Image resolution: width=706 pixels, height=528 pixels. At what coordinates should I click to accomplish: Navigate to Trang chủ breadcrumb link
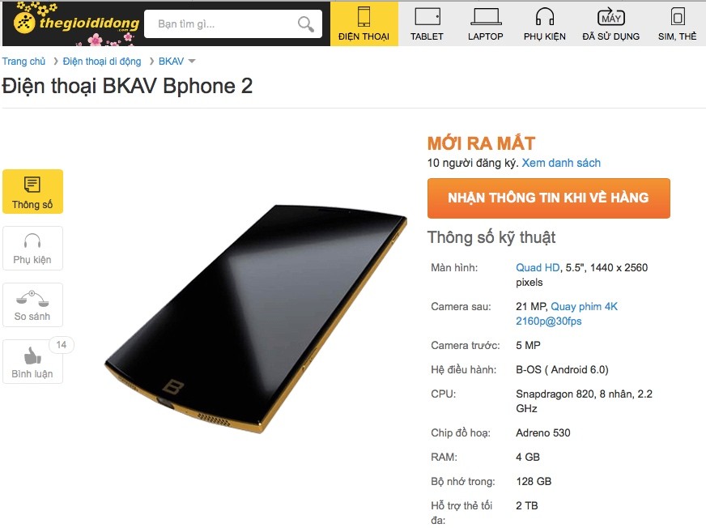24,61
